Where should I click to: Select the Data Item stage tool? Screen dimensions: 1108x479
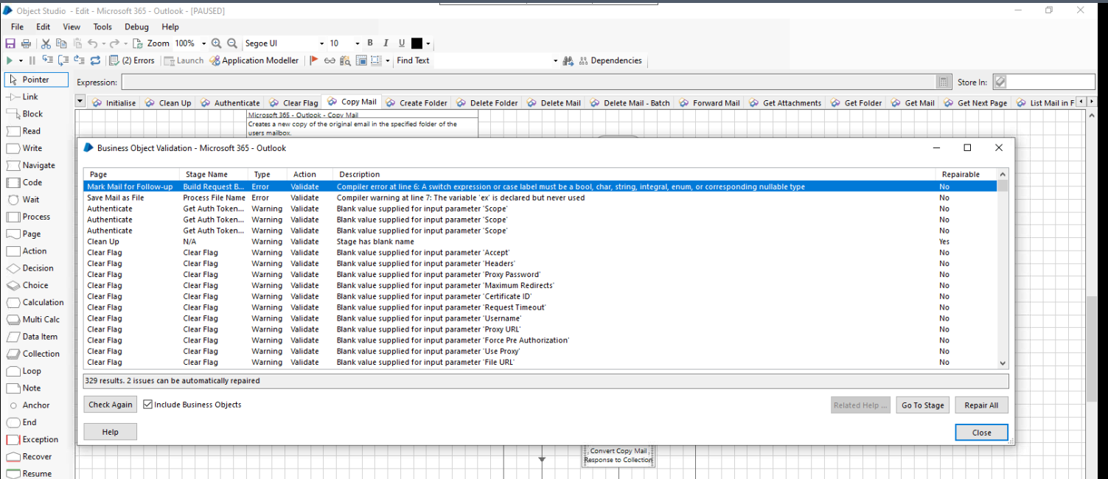pos(37,337)
